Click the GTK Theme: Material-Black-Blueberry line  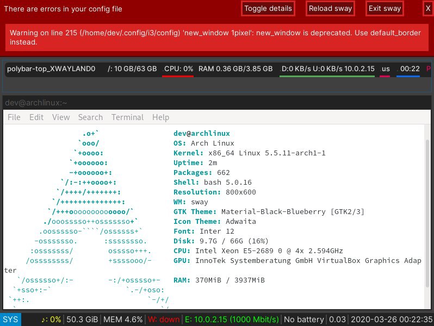click(269, 212)
